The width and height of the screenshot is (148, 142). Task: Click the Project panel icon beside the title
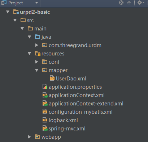4,3
